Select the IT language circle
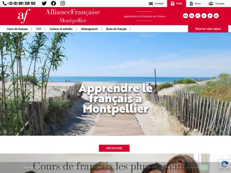Image resolution: width=231 pixels, height=173 pixels. (204, 16)
